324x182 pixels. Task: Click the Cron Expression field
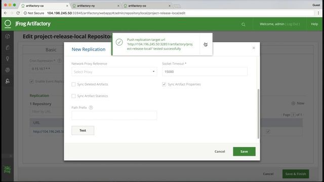click(x=47, y=69)
